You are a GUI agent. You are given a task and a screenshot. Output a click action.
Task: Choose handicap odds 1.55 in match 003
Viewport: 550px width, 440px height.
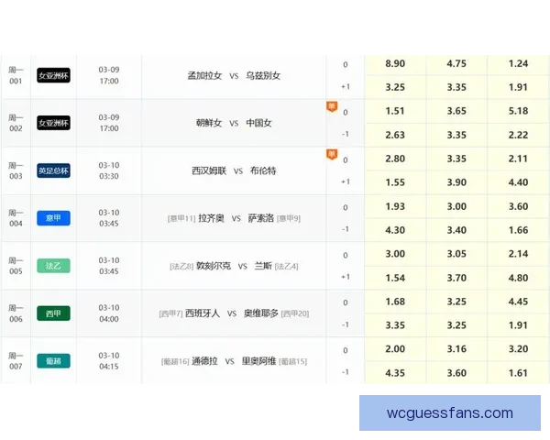[x=395, y=182]
